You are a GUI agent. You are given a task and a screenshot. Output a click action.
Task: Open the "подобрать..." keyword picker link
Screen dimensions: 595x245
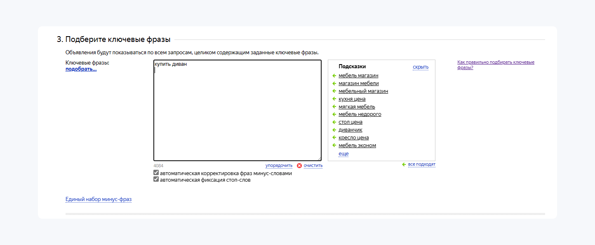coord(81,69)
